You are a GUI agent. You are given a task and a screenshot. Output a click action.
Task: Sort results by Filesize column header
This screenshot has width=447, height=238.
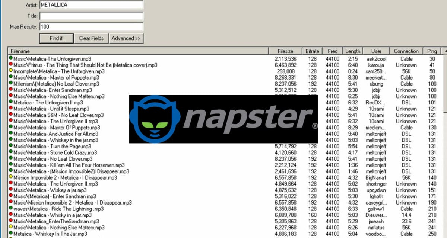pyautogui.click(x=285, y=51)
